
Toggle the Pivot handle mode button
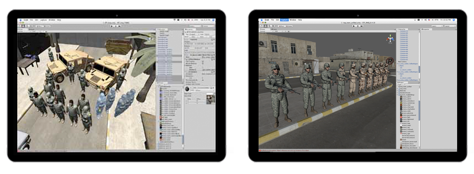click(x=282, y=26)
